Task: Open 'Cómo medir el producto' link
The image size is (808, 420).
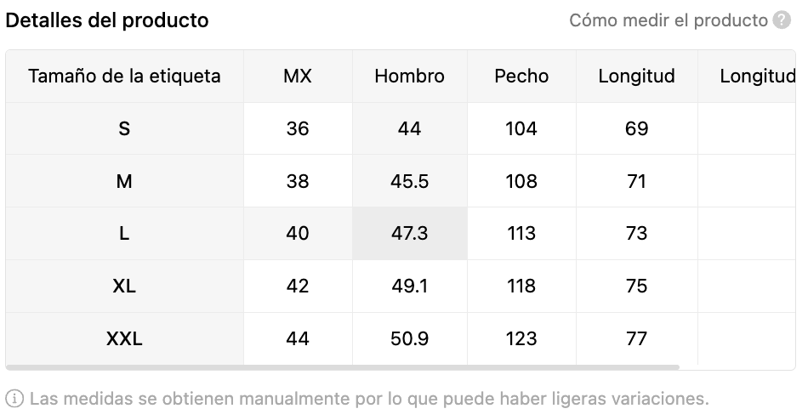Action: pyautogui.click(x=669, y=20)
